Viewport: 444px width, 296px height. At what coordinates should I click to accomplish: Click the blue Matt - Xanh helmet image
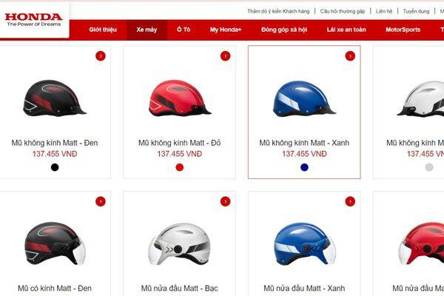pos(304,98)
